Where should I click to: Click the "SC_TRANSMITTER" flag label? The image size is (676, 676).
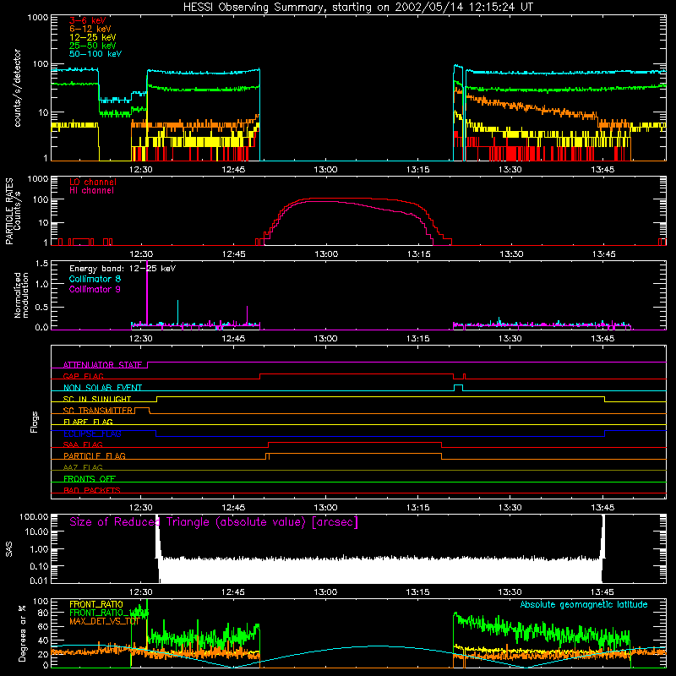[x=97, y=411]
